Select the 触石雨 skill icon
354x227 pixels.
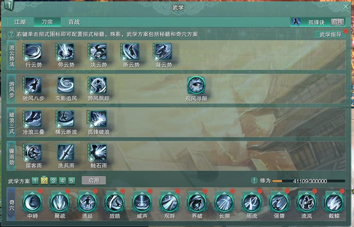click(x=98, y=152)
